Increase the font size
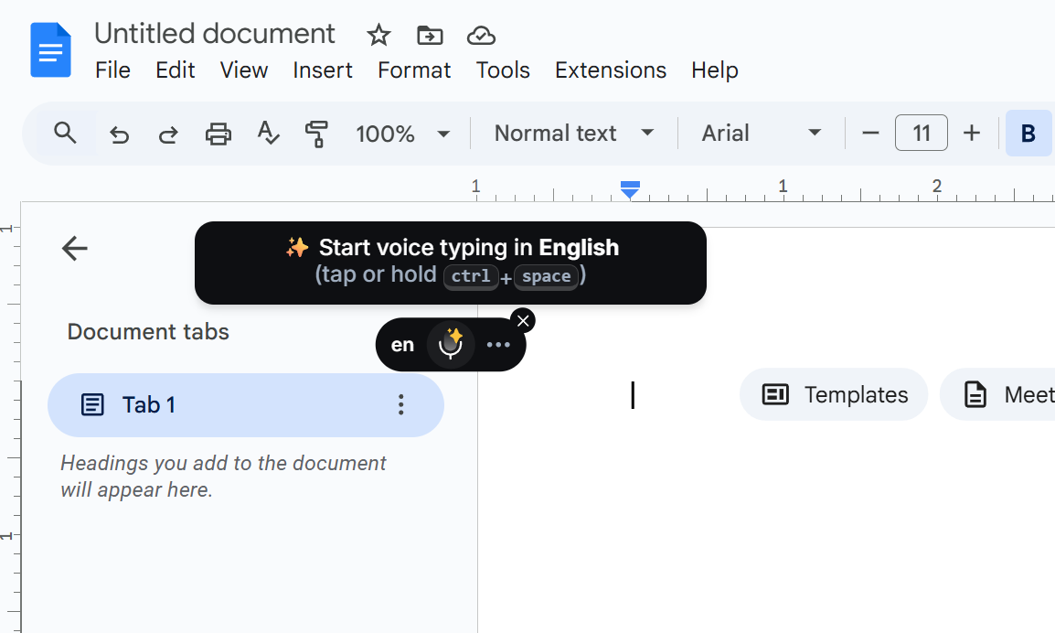 [x=972, y=134]
